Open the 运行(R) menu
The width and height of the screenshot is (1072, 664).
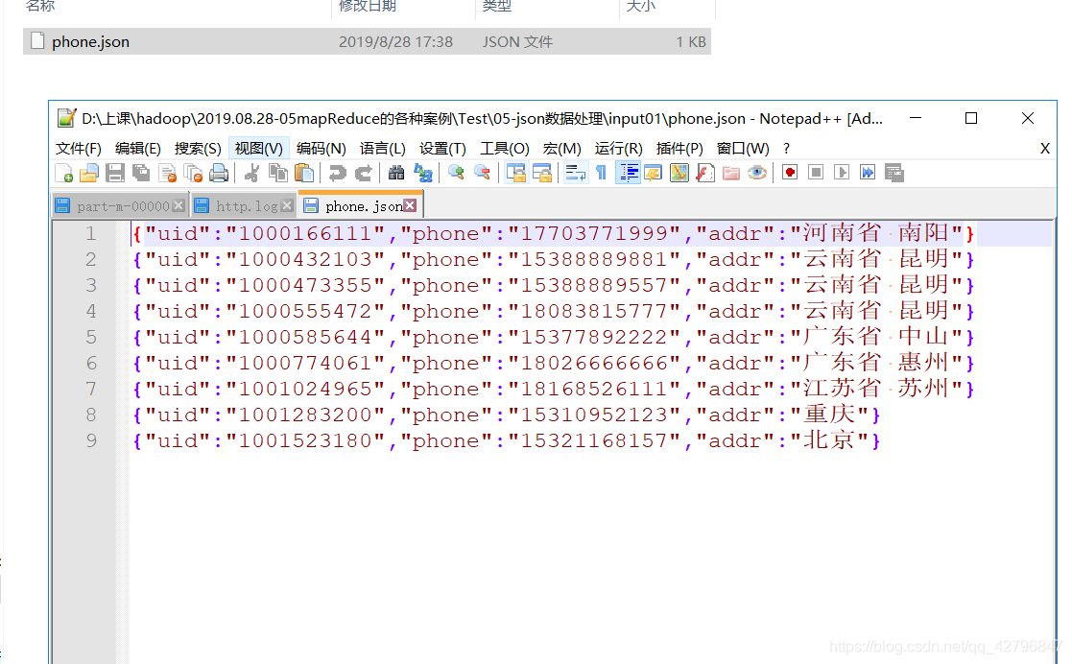[618, 149]
